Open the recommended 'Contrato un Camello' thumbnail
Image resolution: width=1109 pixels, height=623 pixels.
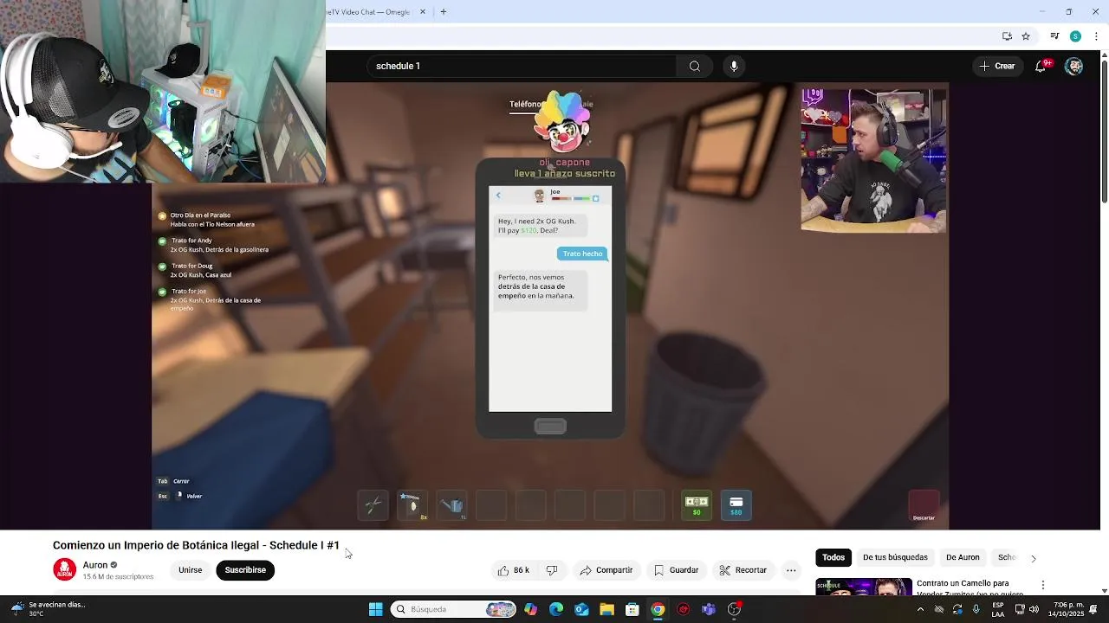coord(863,587)
